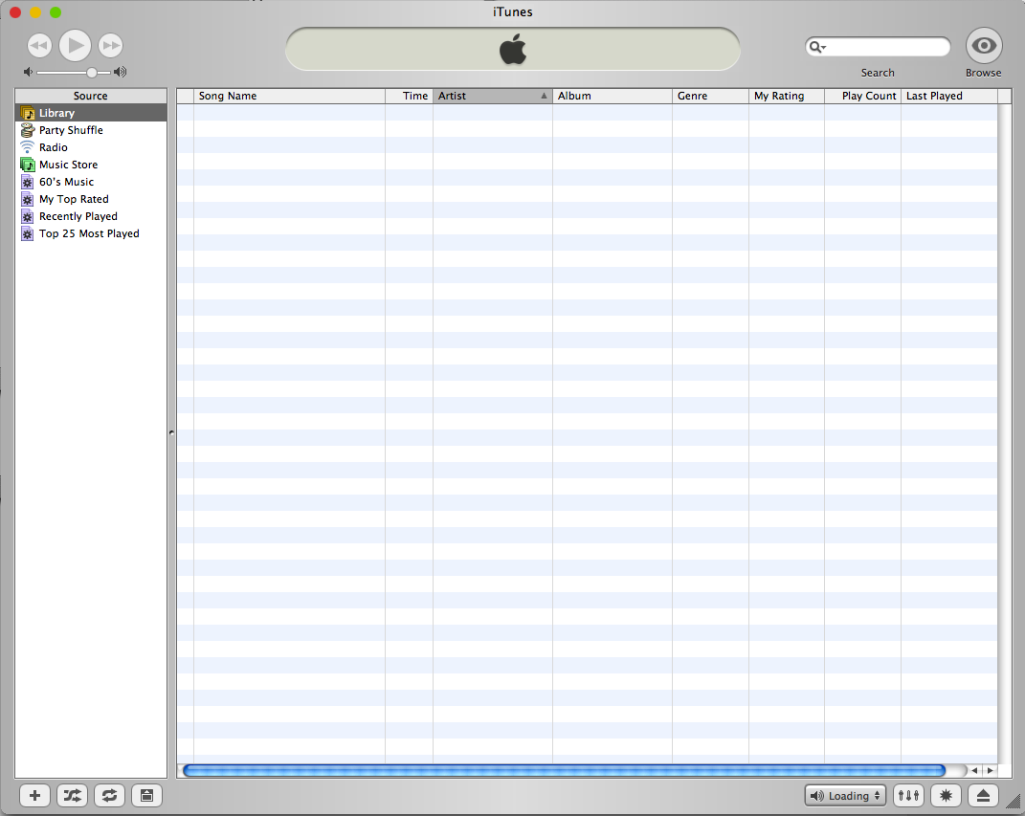
Task: Select Radio in the Source list
Action: (x=91, y=147)
